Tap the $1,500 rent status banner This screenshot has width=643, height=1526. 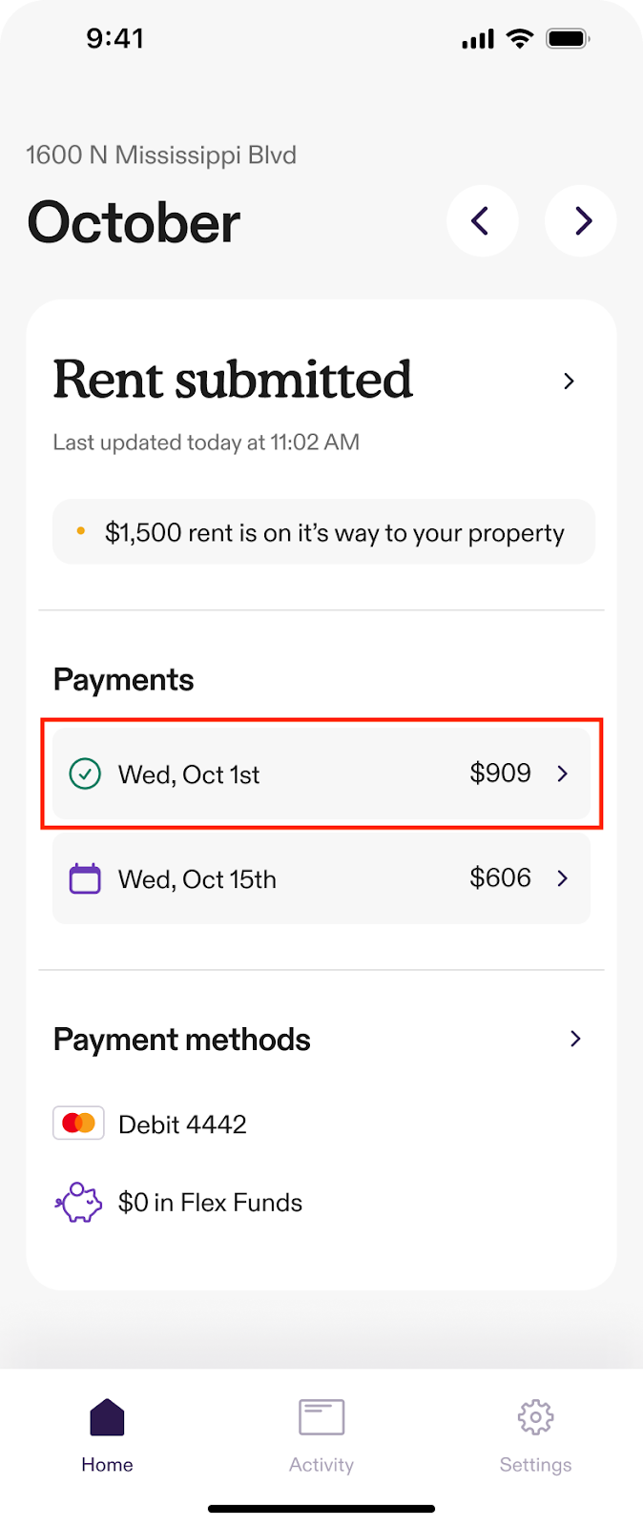[x=323, y=532]
